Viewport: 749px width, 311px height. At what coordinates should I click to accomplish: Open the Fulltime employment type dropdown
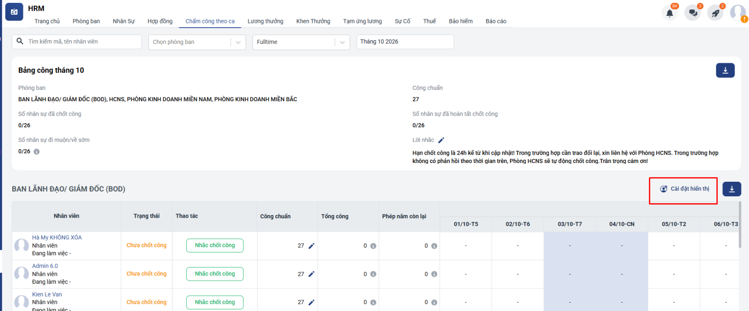point(301,42)
